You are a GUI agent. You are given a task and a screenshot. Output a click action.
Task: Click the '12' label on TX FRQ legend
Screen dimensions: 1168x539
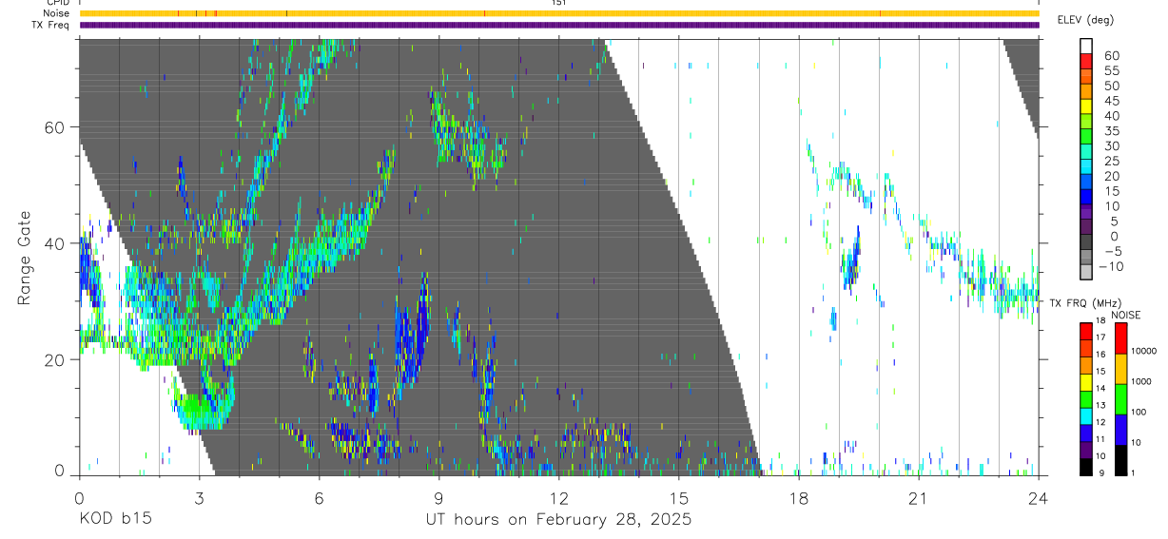pyautogui.click(x=1101, y=422)
